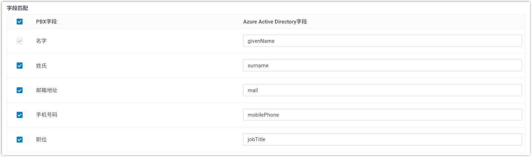Click into the mail input field
The image size is (532, 157).
point(382,90)
